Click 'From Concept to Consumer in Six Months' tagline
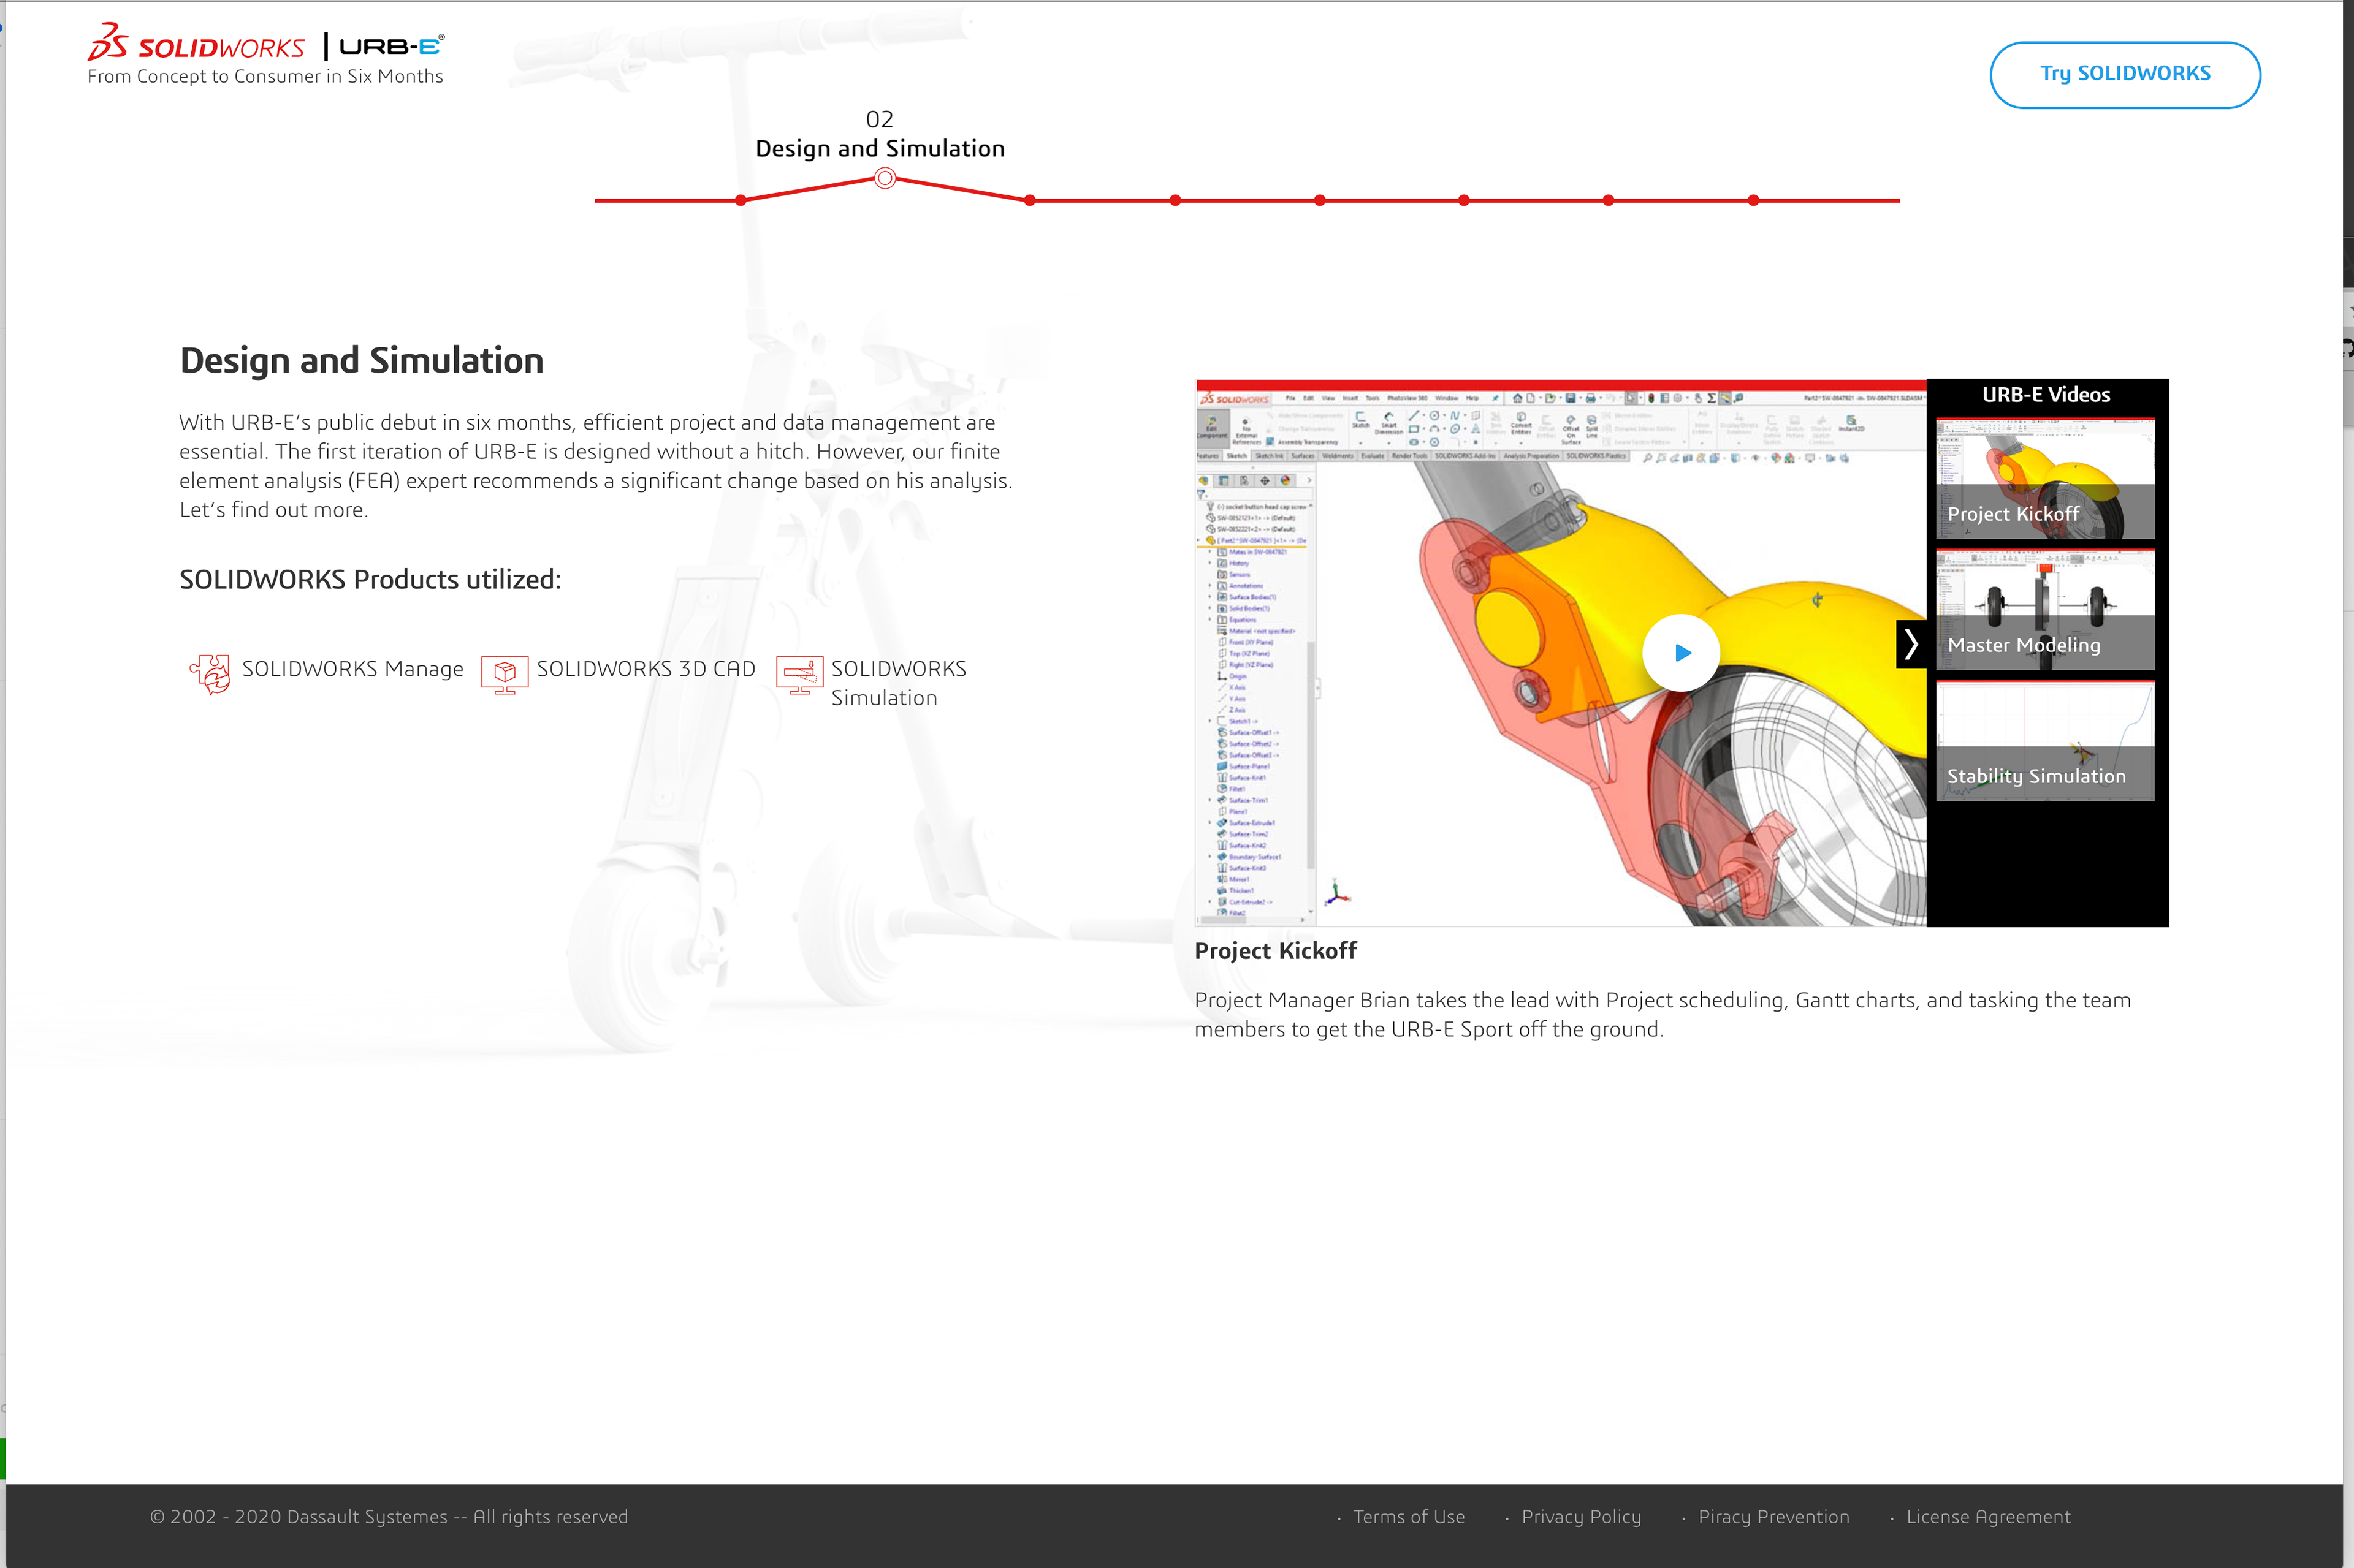Image resolution: width=2354 pixels, height=1568 pixels. 265,76
